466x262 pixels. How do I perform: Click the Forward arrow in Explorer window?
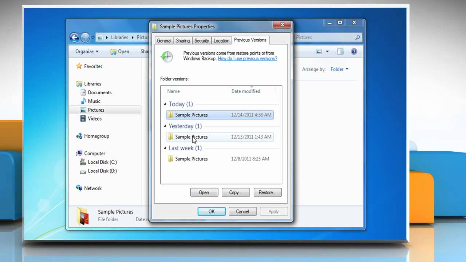coord(85,37)
